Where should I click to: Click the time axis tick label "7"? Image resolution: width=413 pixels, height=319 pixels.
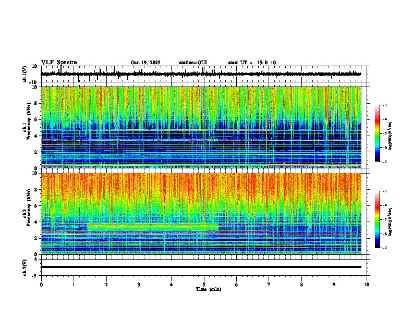click(269, 285)
